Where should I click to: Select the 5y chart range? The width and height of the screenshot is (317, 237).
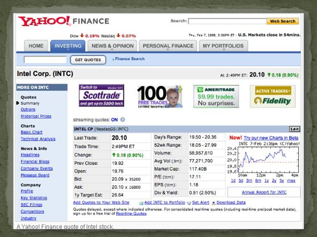(282, 181)
